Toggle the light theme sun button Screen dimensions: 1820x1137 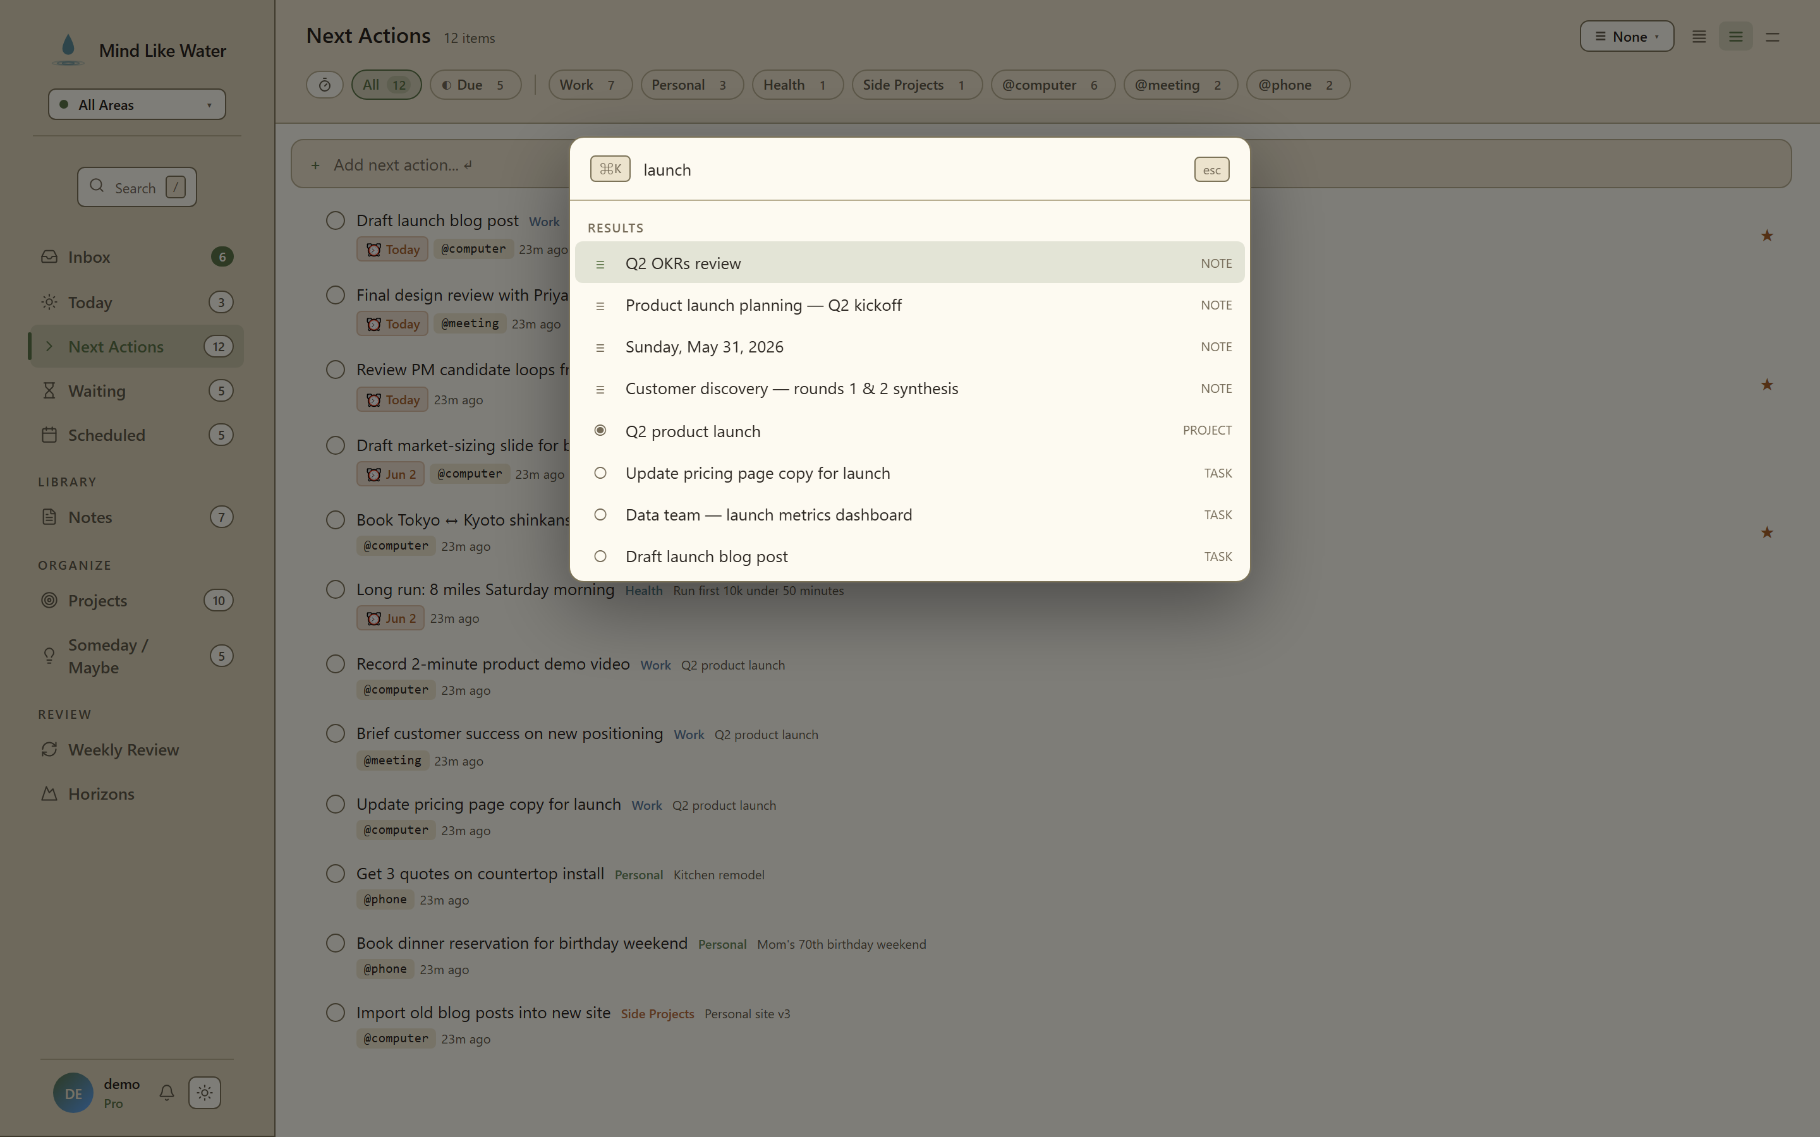point(205,1093)
